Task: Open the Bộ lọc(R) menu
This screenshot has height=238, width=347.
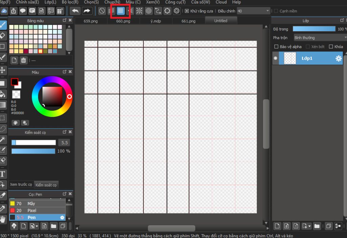Action: 70,2
